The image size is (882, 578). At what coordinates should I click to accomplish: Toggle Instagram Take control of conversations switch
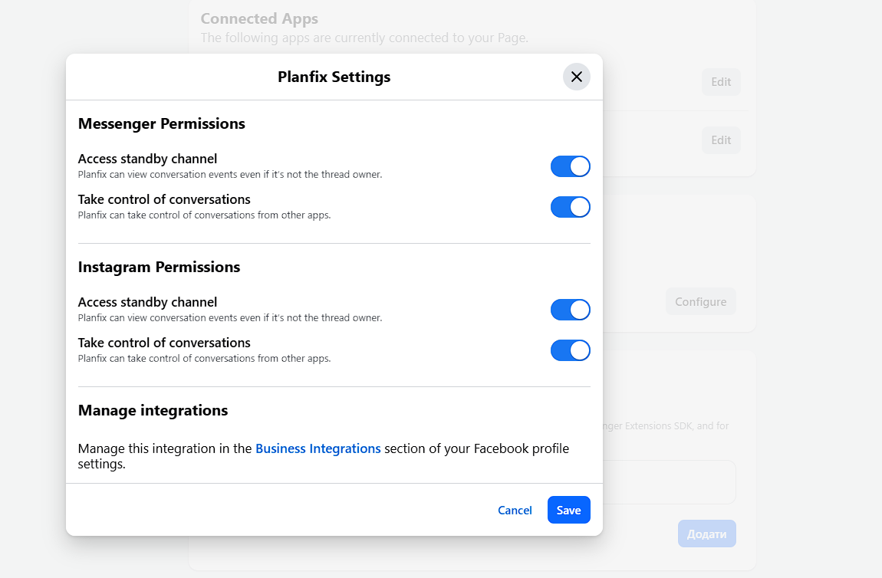pos(571,350)
